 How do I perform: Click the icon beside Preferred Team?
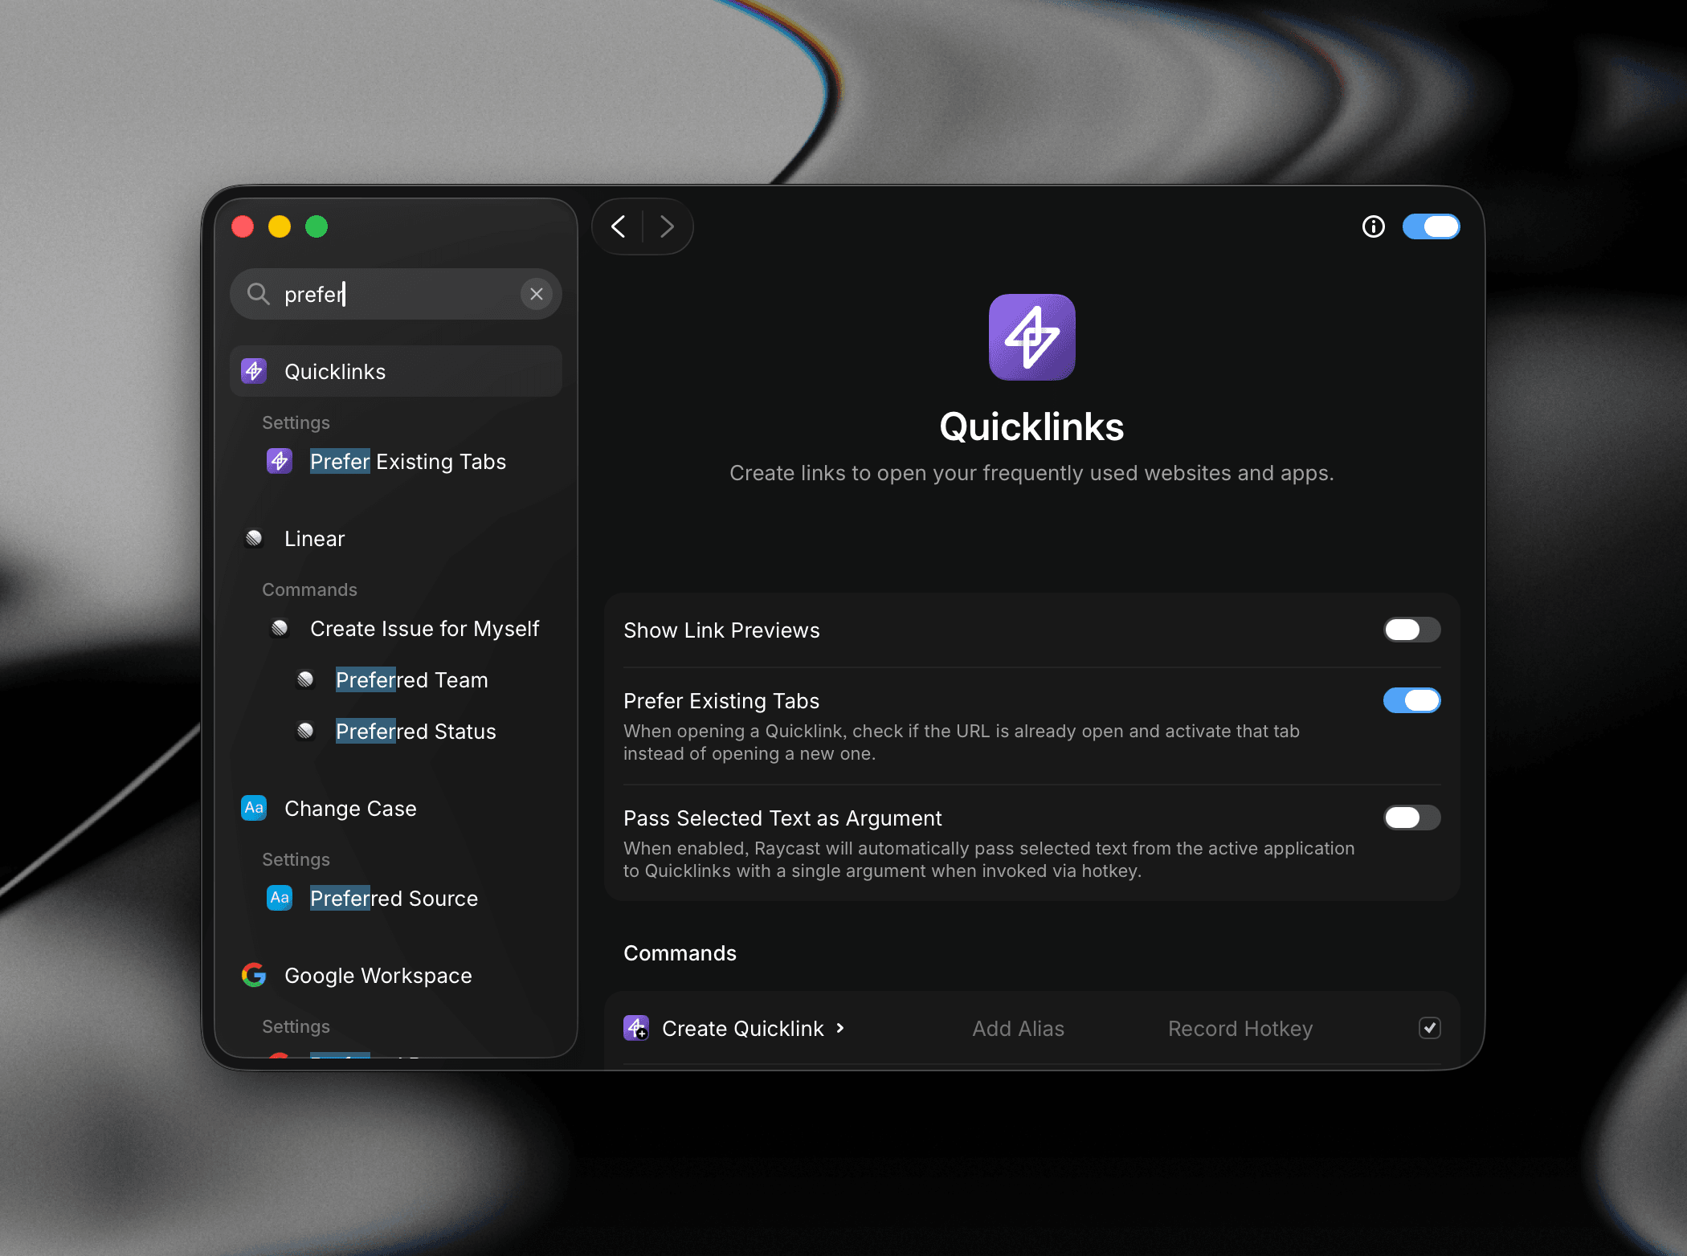coord(305,680)
